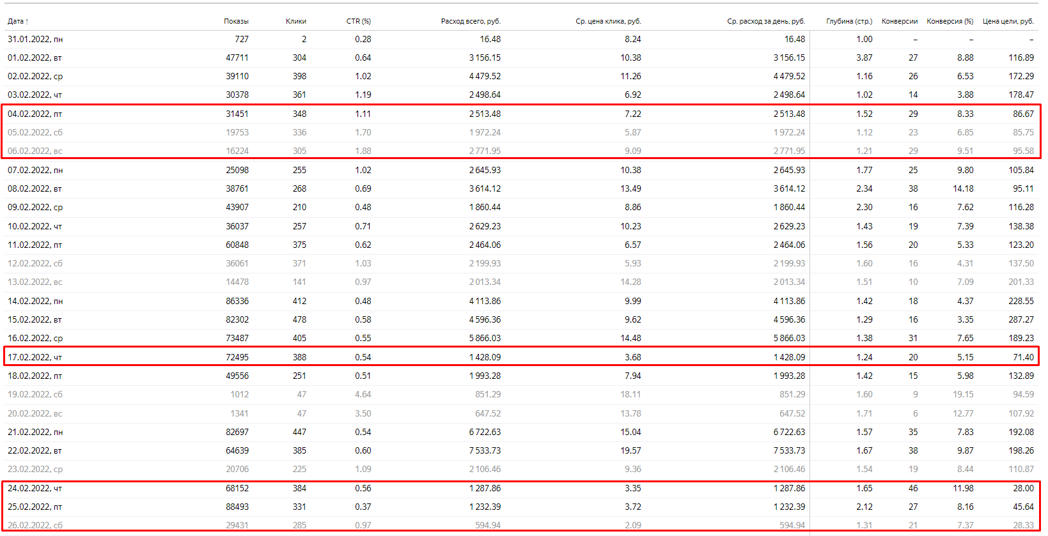This screenshot has height=536, width=1048.
Task: Sort by Глубина (стр.) column header
Action: (x=849, y=22)
